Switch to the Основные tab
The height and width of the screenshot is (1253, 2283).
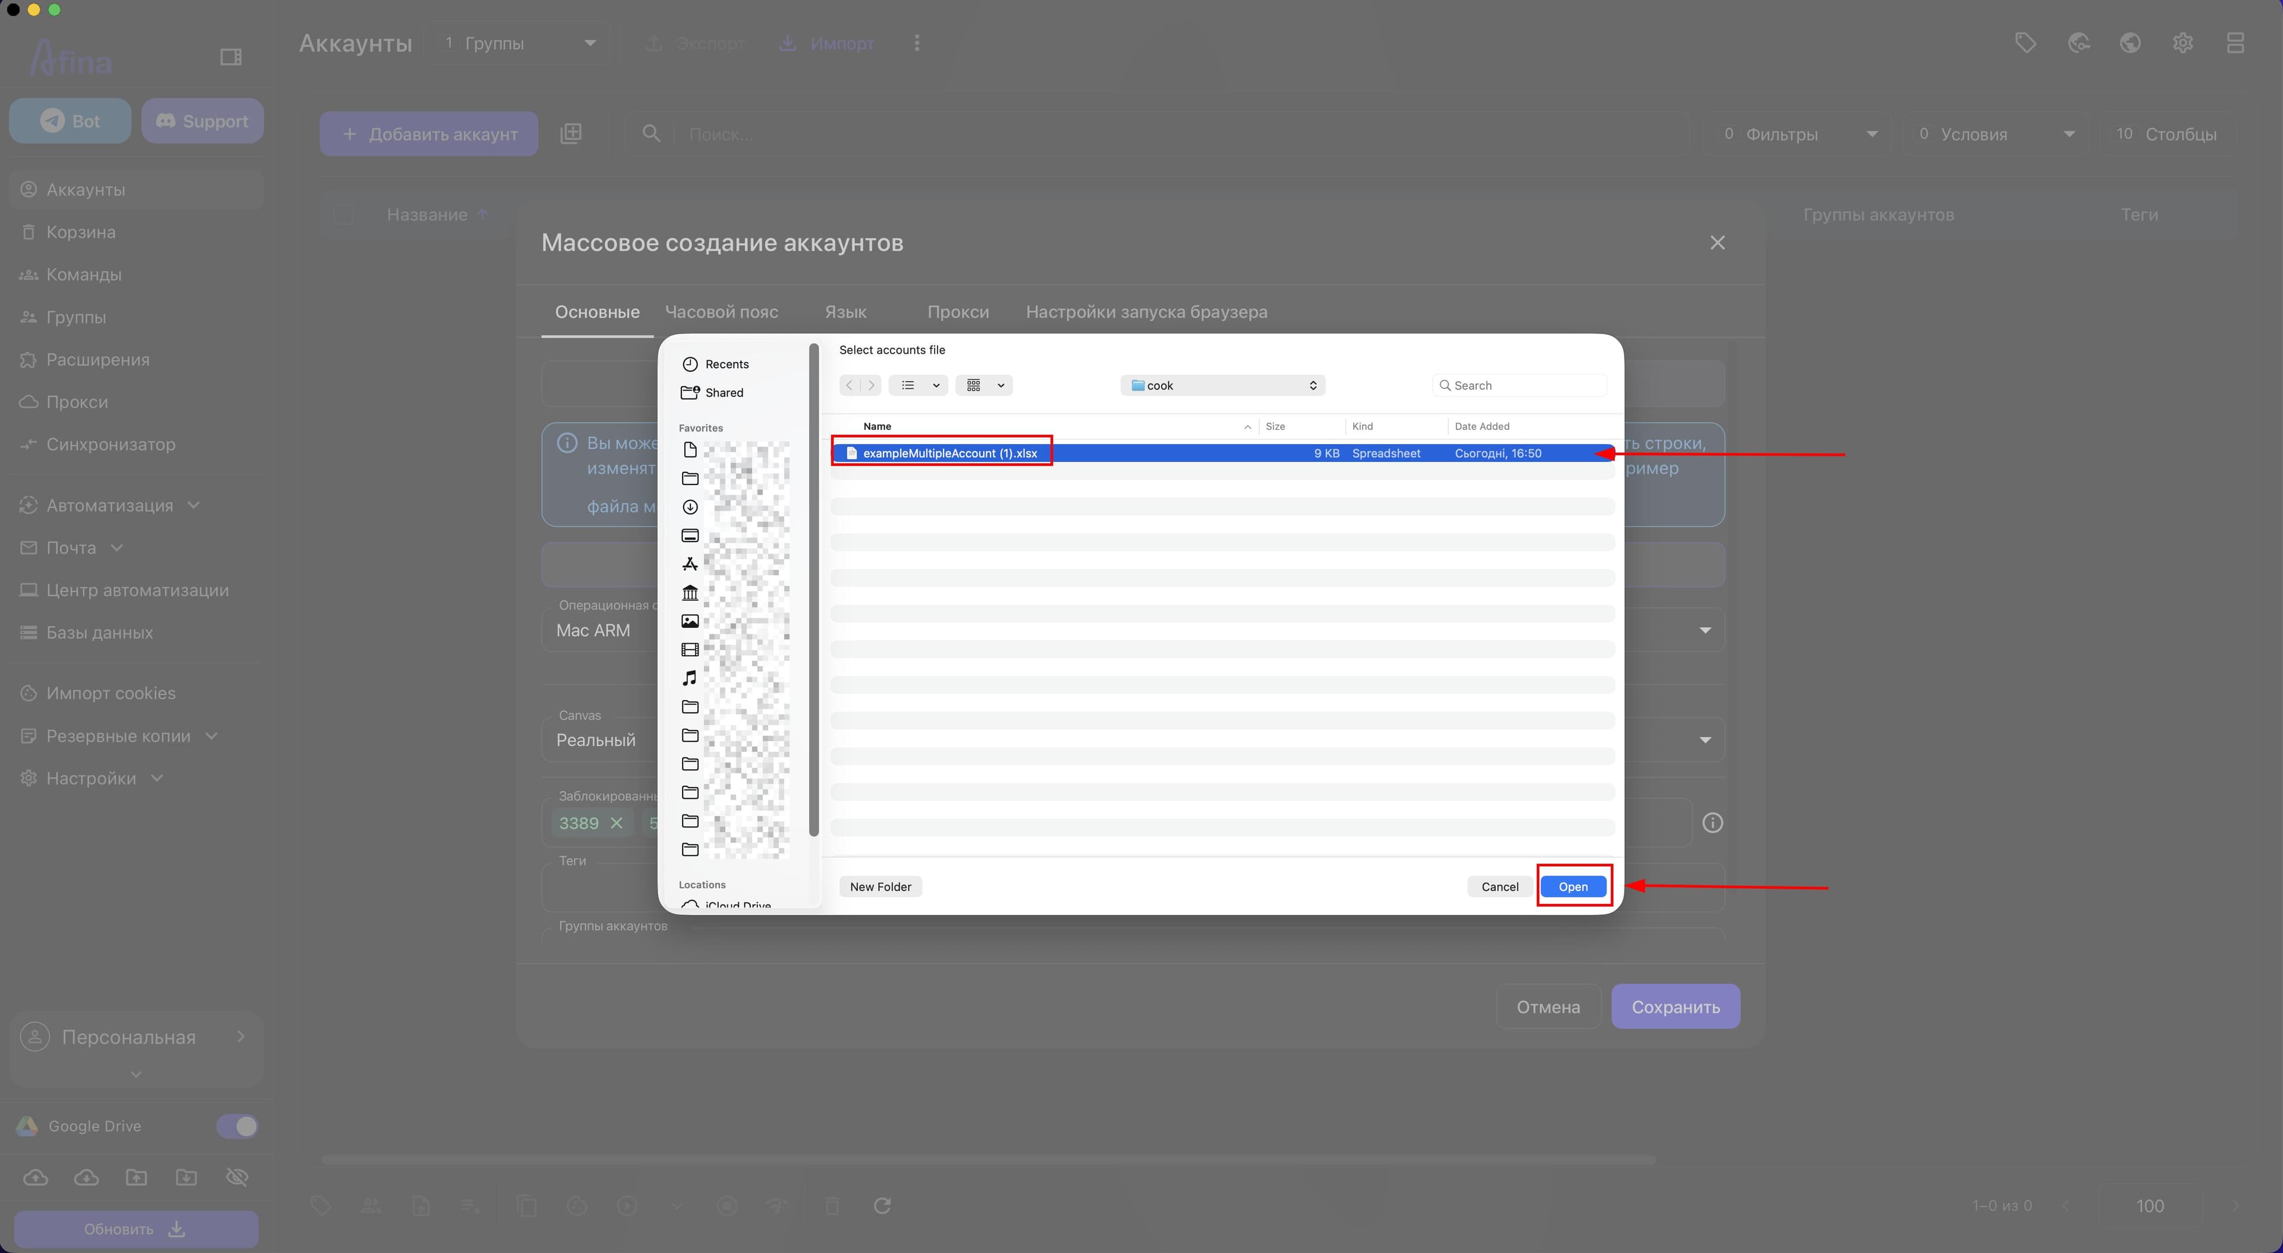[x=598, y=312]
